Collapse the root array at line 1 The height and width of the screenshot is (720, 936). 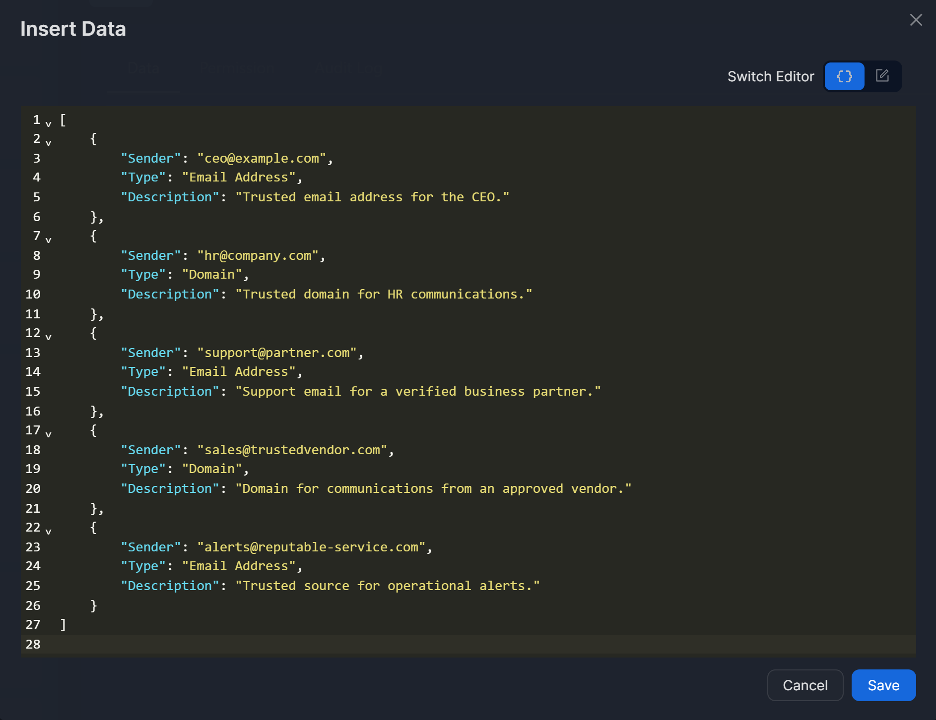49,123
